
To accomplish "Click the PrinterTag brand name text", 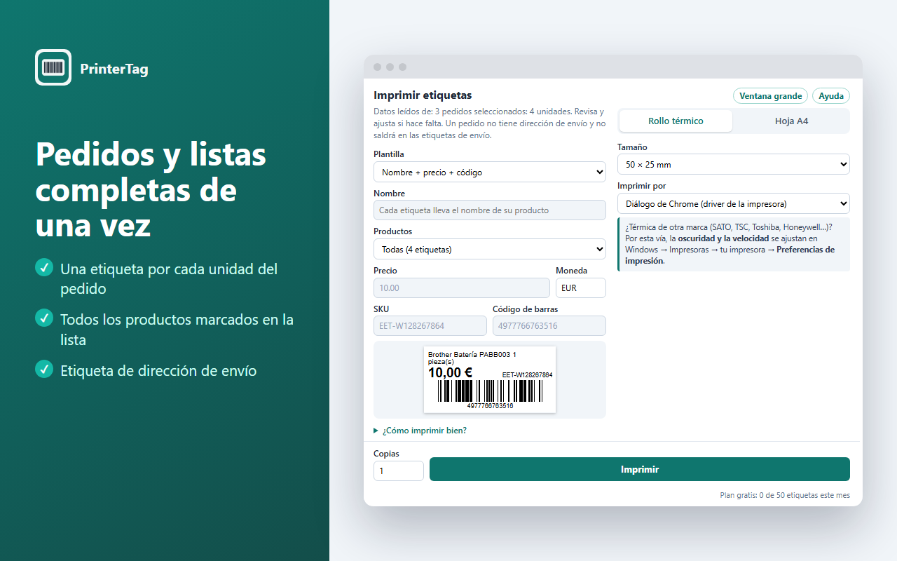I will point(114,69).
